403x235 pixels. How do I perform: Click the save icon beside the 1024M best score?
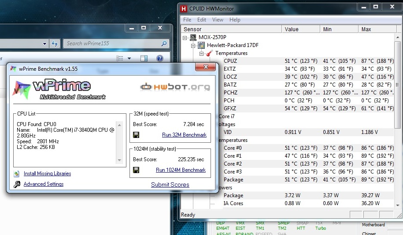tap(137, 170)
